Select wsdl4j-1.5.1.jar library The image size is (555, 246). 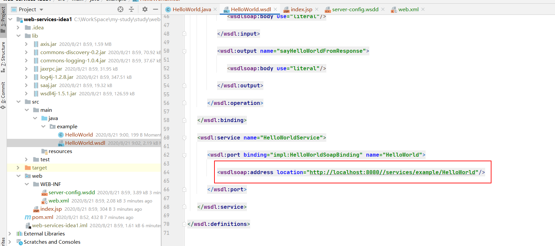pyautogui.click(x=58, y=93)
